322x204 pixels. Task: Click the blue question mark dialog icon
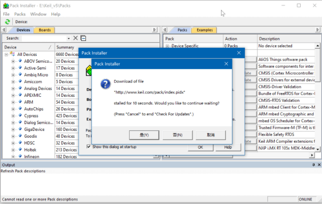[105, 84]
